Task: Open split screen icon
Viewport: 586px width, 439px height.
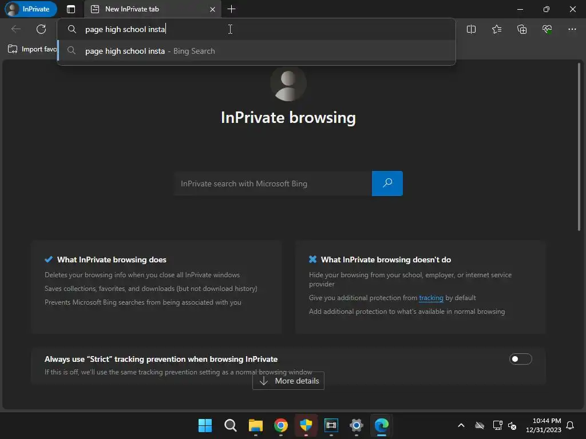Action: [x=471, y=29]
